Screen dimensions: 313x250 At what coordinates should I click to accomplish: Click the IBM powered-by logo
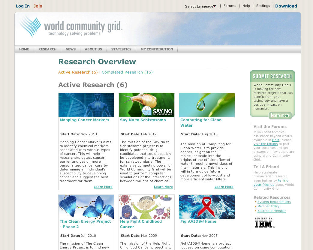pos(265,223)
